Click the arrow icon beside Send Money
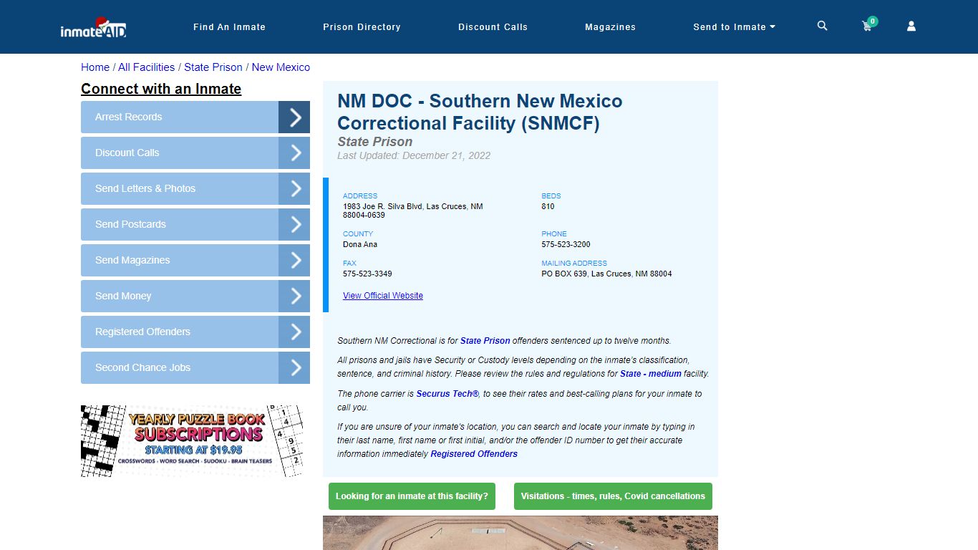The width and height of the screenshot is (978, 550). point(294,296)
